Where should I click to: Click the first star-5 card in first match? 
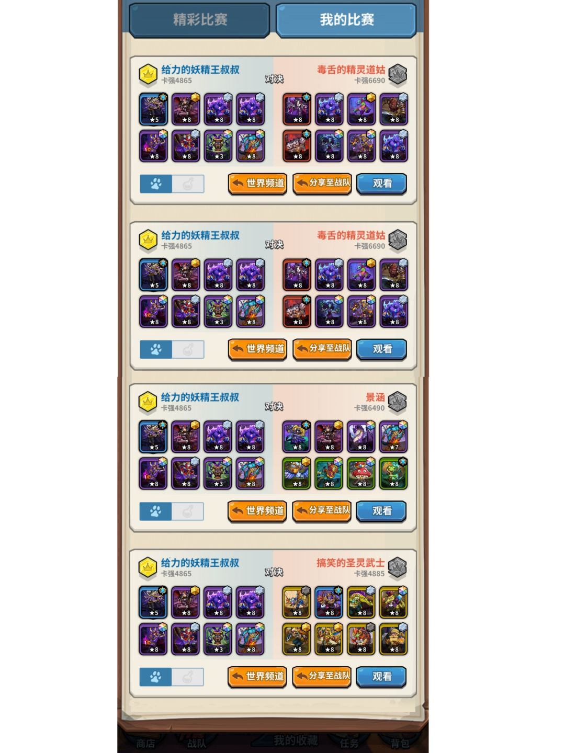click(x=153, y=110)
